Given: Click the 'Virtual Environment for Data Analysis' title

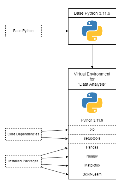Looking at the screenshot, I should [x=92, y=79].
